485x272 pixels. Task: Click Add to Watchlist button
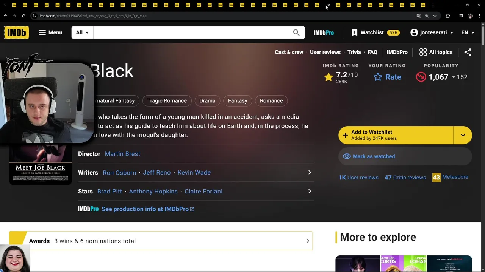[x=396, y=135]
